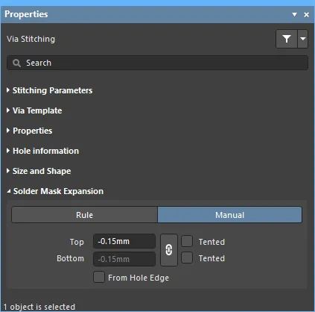Image resolution: width=315 pixels, height=312 pixels.
Task: Enable the Top Tented checkbox
Action: (x=187, y=241)
